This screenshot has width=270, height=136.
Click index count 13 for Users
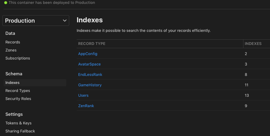[x=247, y=96]
